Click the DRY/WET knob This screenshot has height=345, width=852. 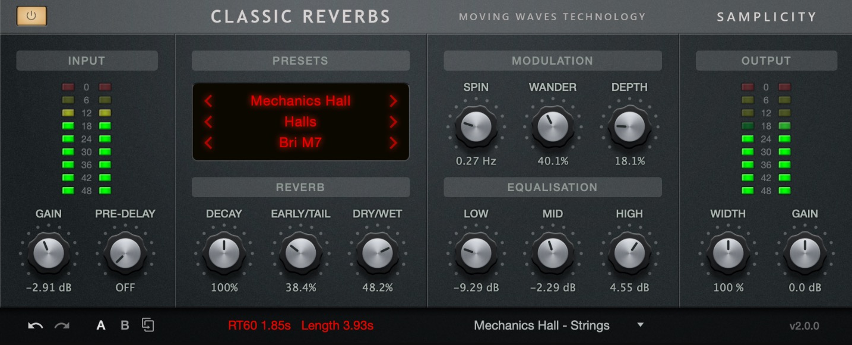point(378,254)
